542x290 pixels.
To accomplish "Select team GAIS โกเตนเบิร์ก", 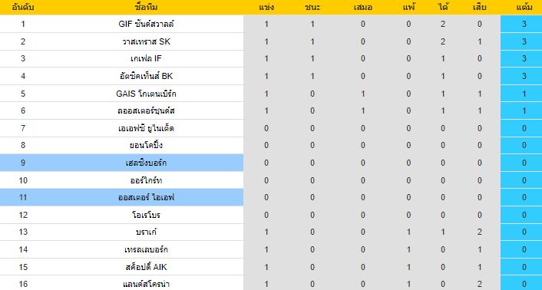I will click(146, 94).
